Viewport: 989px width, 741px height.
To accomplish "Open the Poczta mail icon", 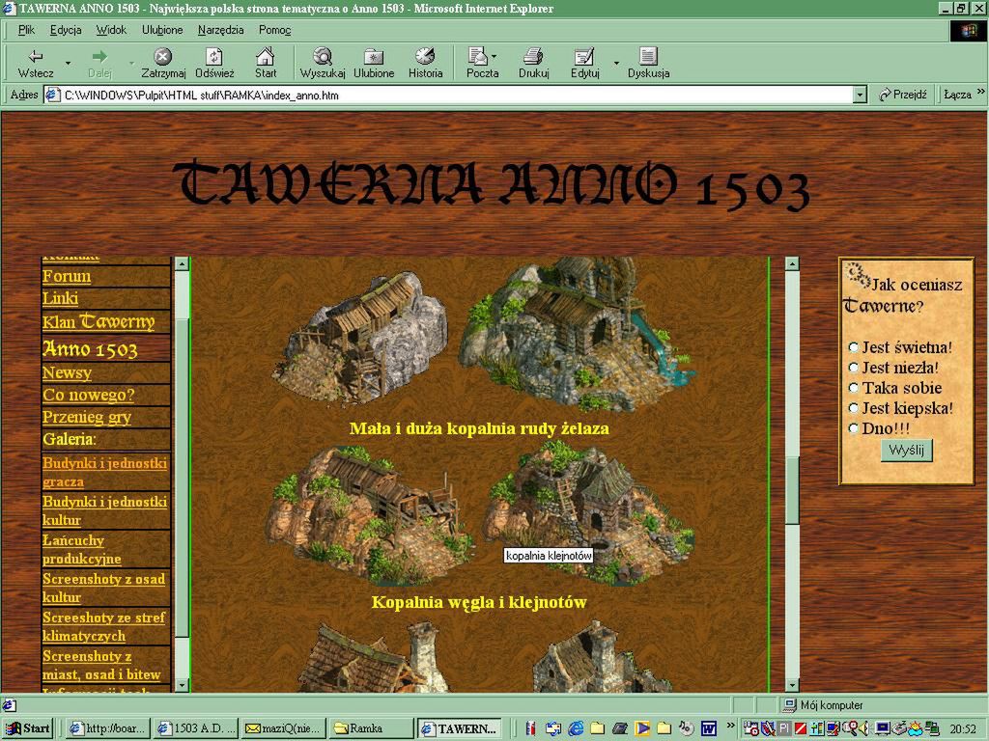I will click(477, 56).
